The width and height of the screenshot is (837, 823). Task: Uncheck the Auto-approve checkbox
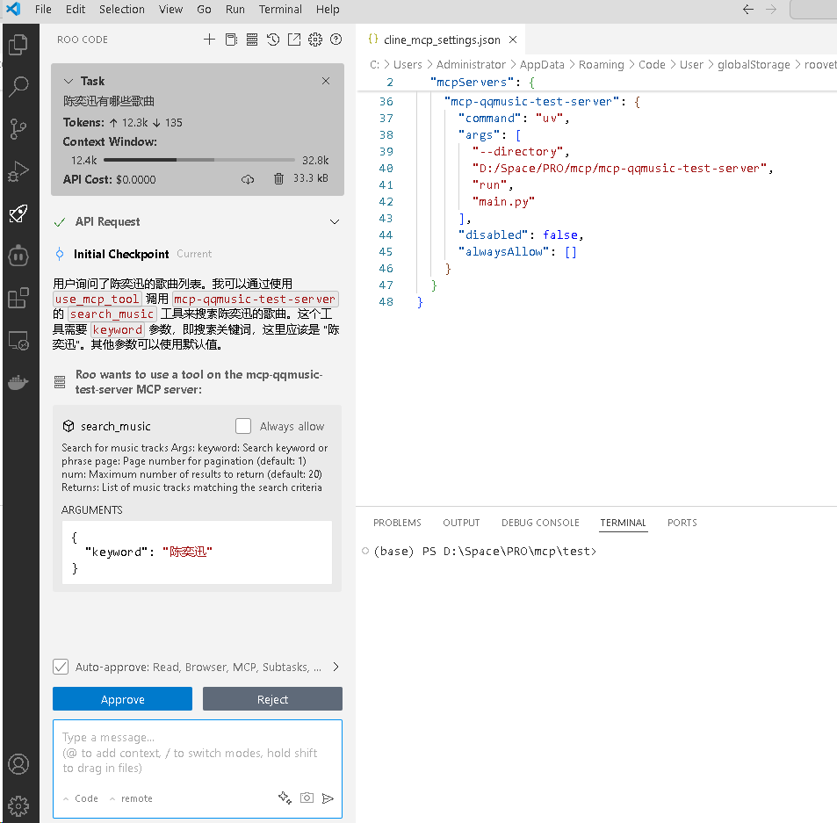point(61,667)
